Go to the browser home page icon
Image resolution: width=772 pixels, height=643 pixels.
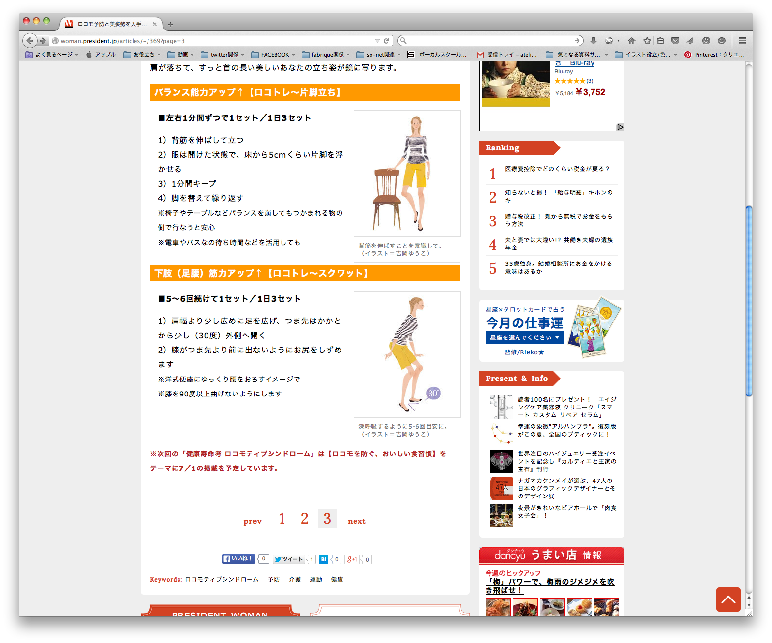(631, 41)
